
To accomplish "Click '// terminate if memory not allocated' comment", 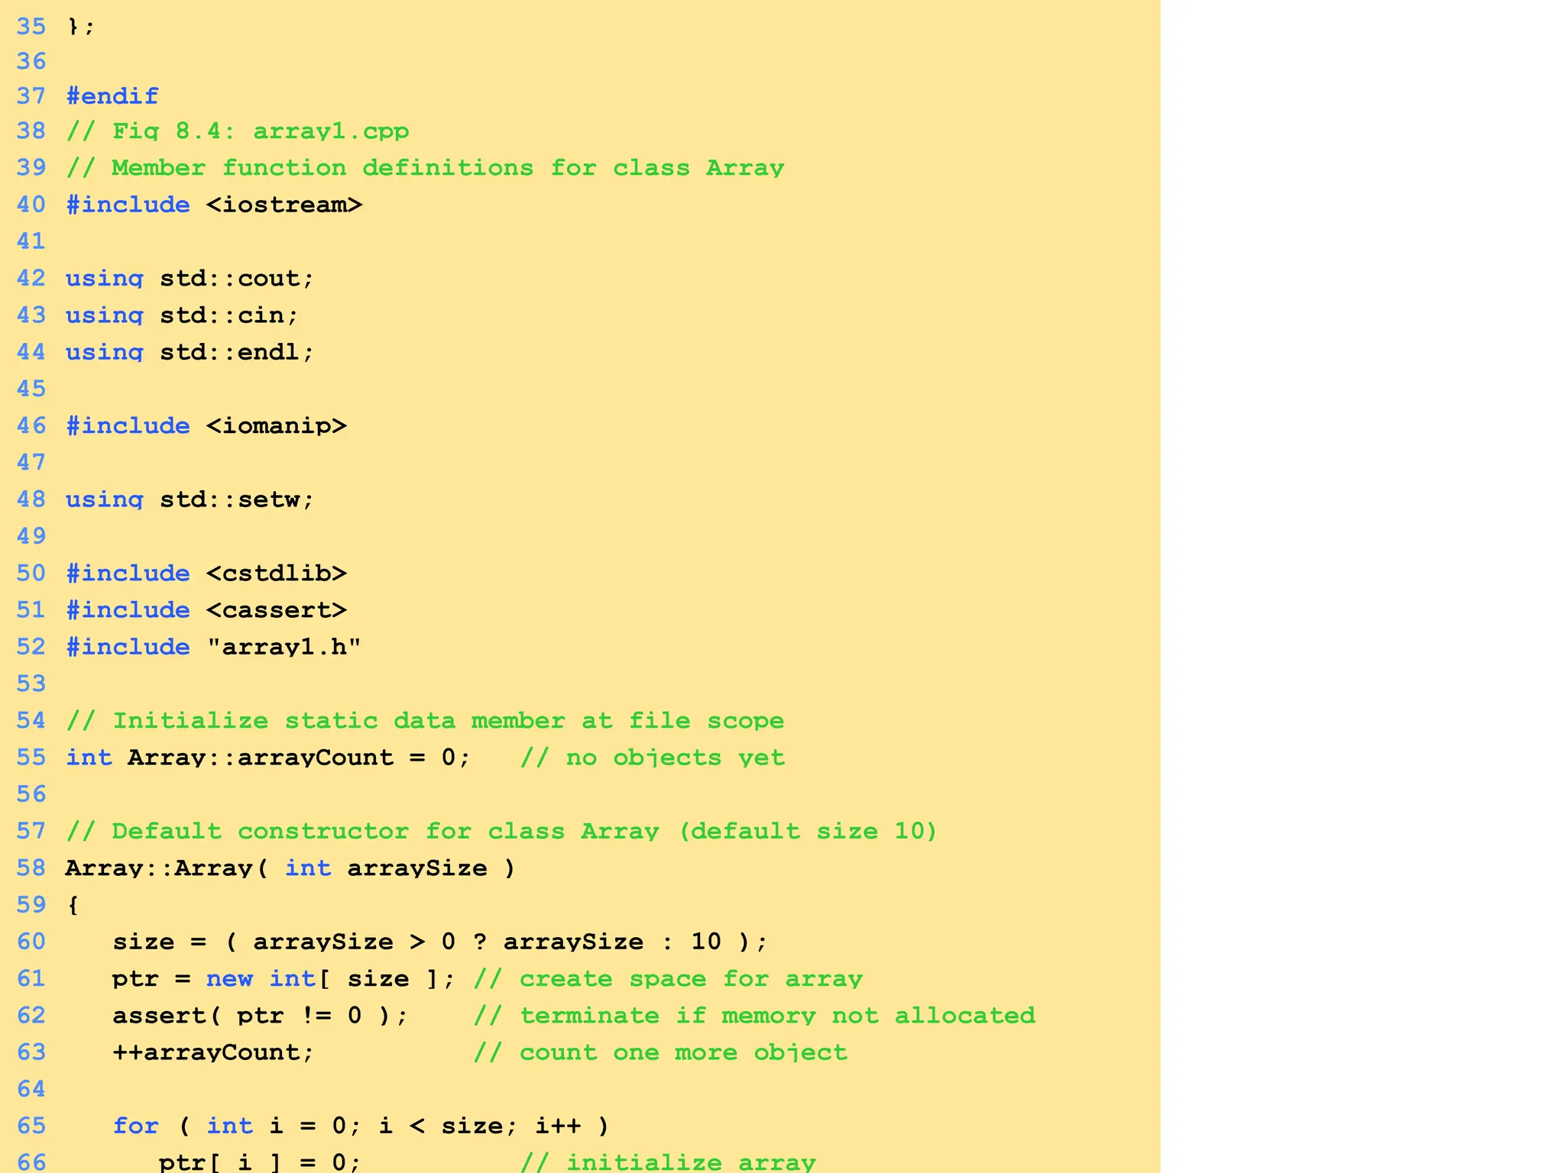I will pyautogui.click(x=754, y=1016).
